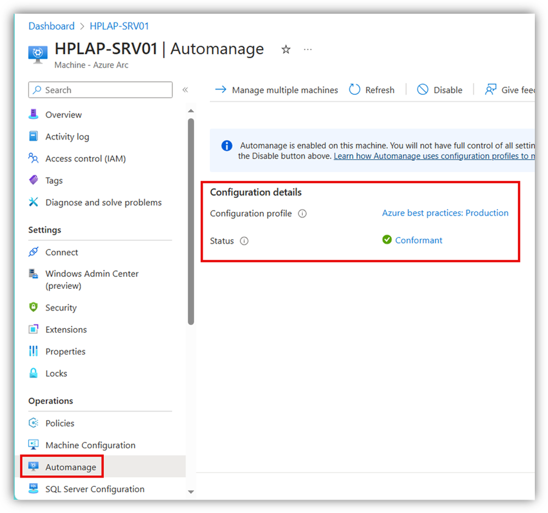Favorite this page with the star icon
This screenshot has height=513, width=548.
click(x=286, y=49)
